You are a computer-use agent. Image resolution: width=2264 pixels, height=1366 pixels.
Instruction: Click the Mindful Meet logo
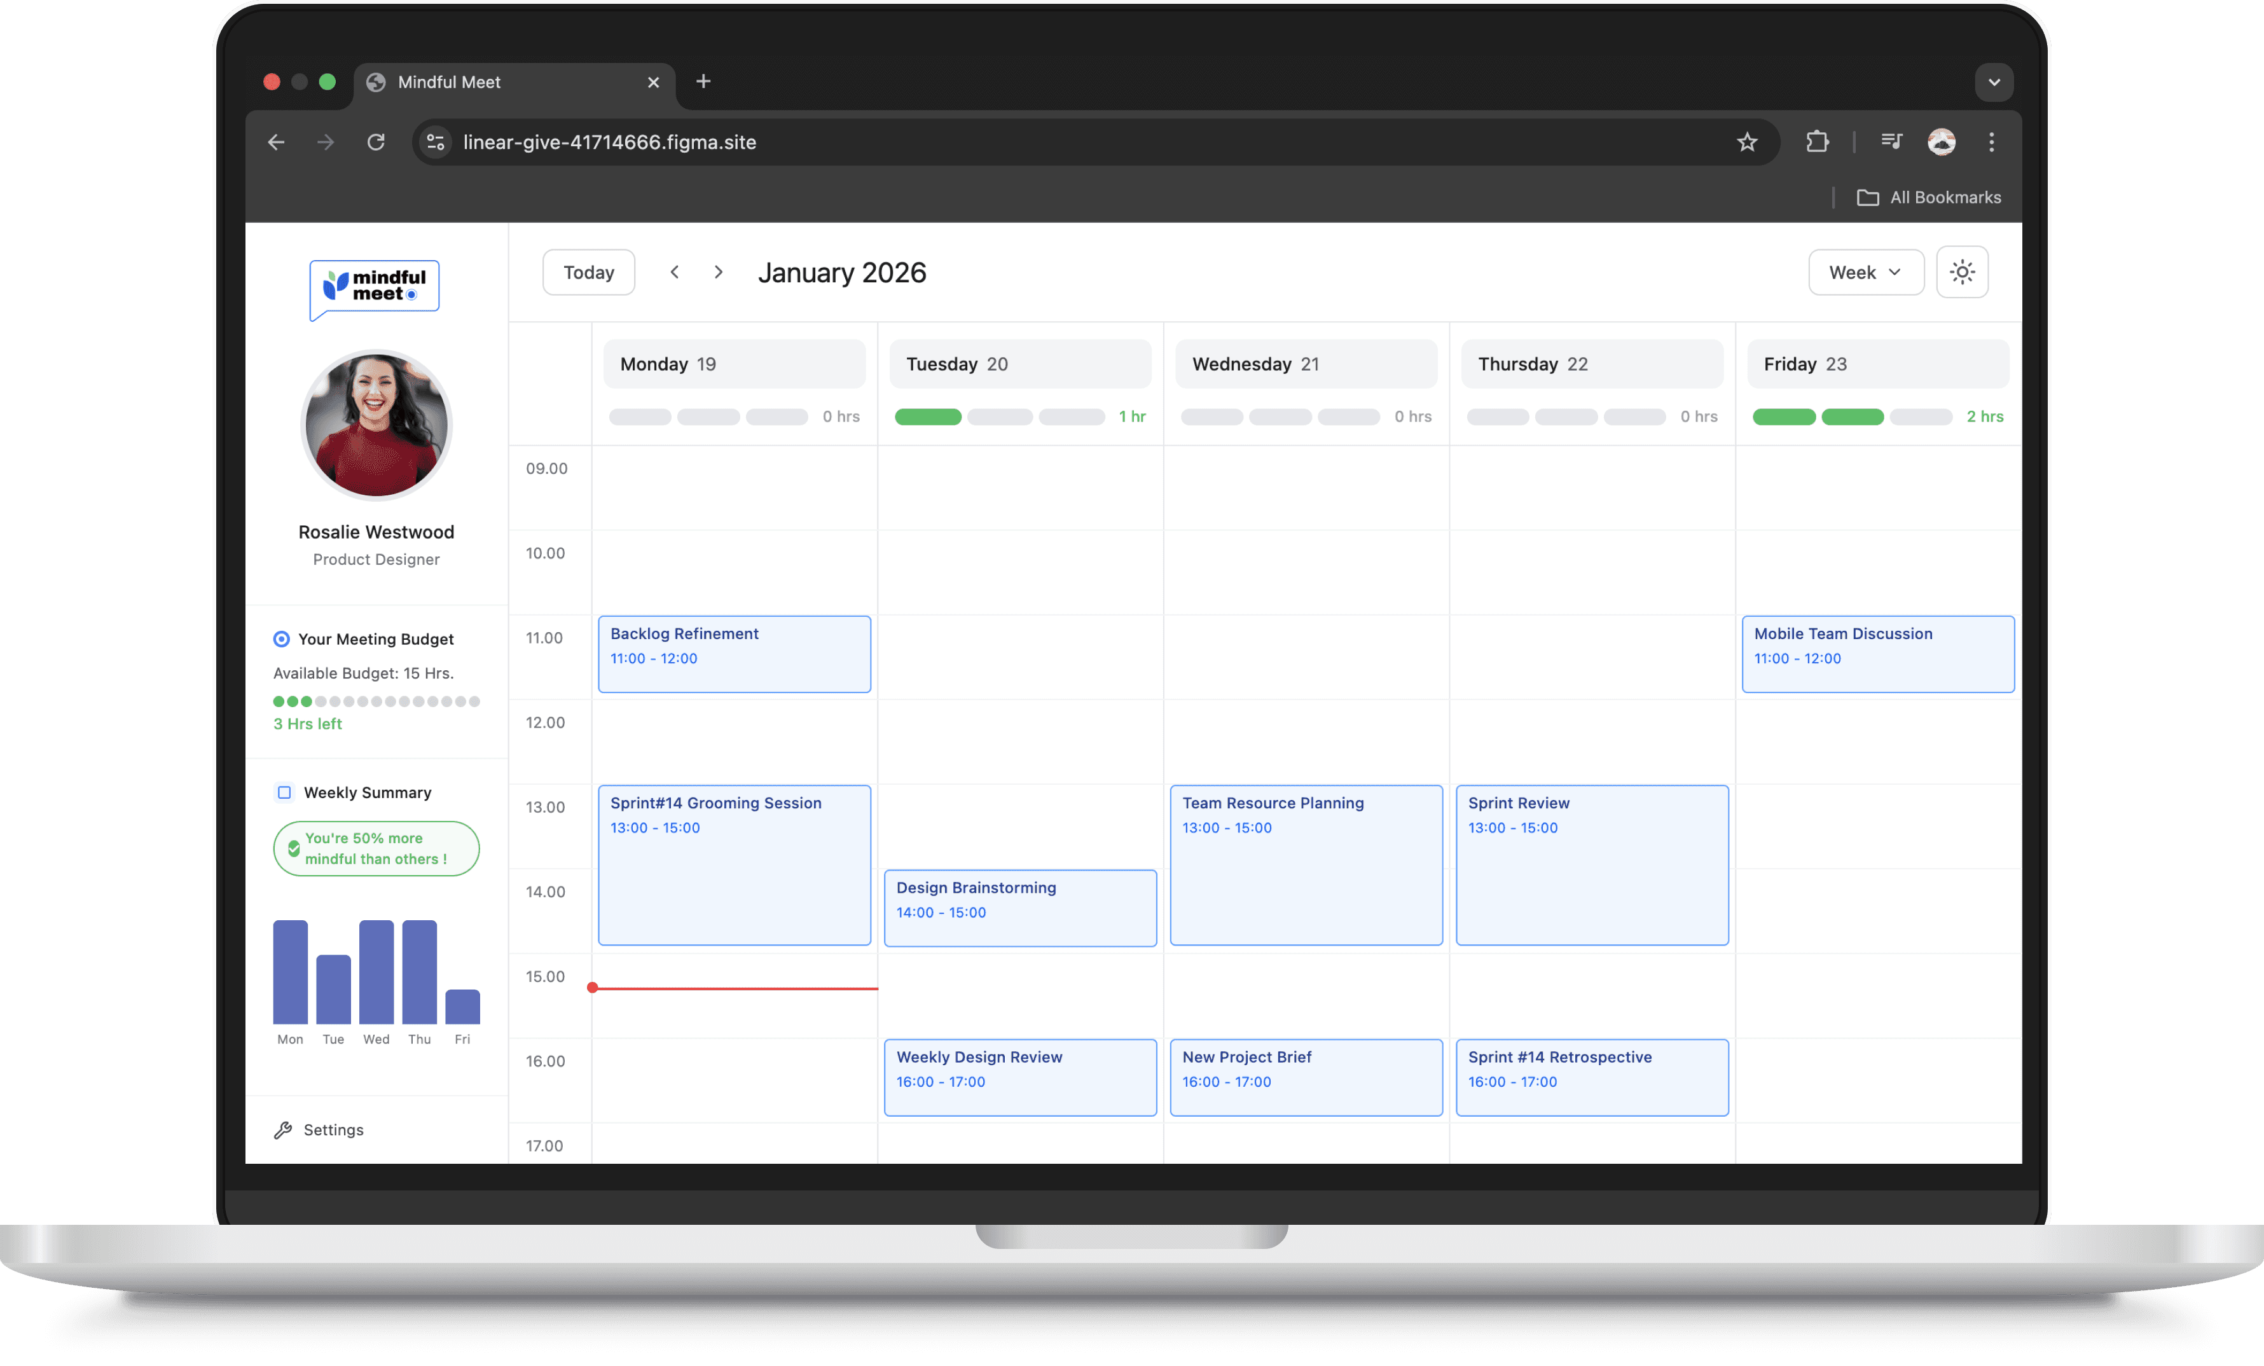point(375,287)
